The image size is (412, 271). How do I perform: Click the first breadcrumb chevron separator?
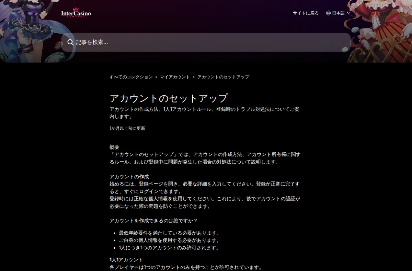156,77
